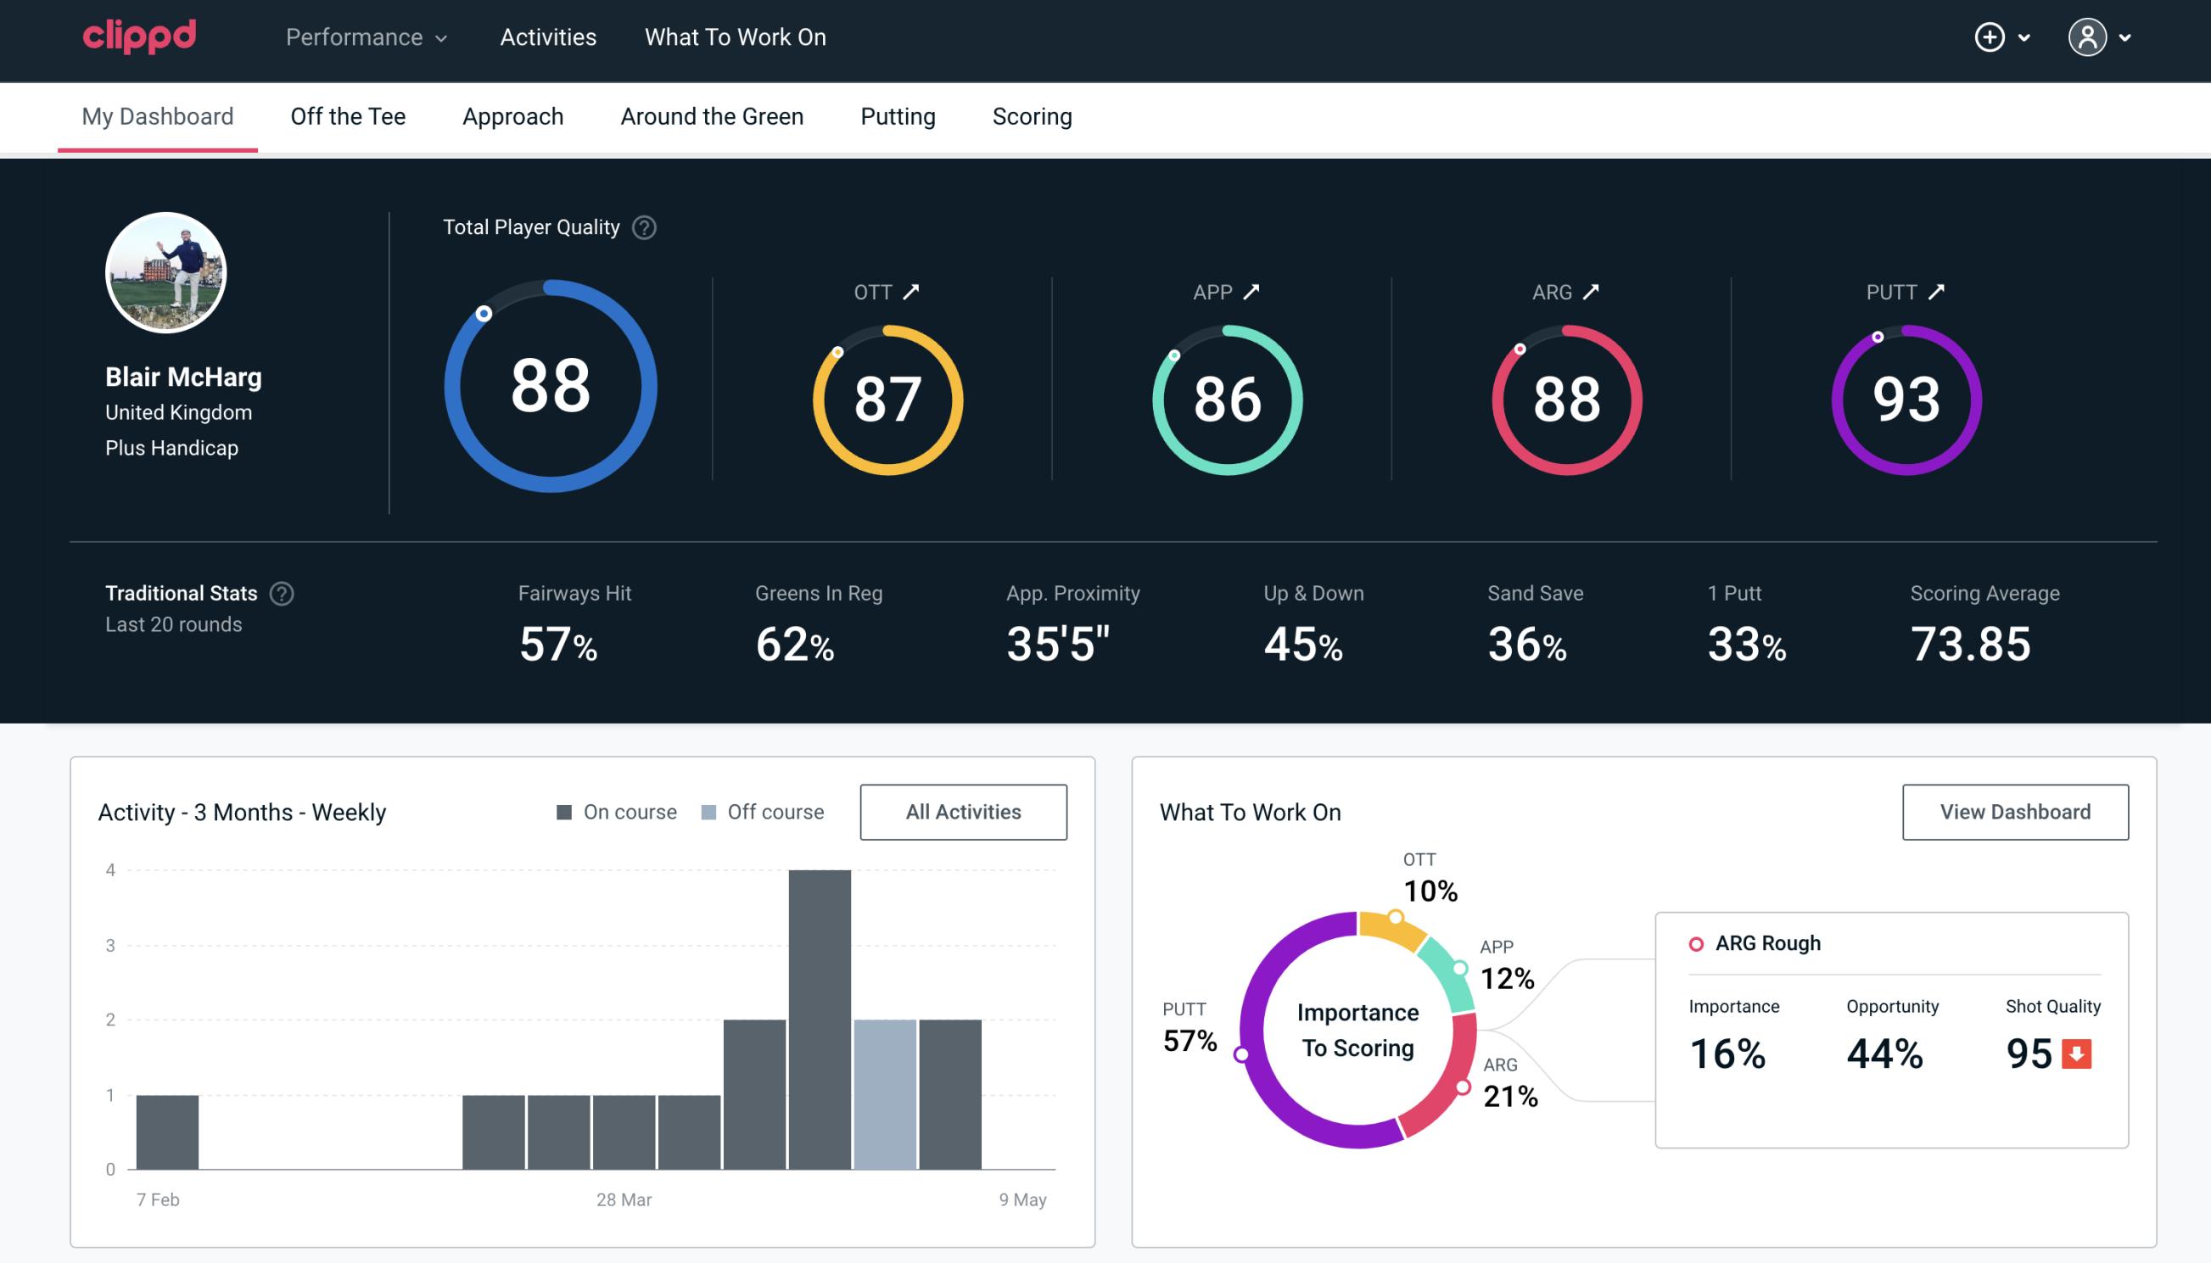Click the All Activities button
This screenshot has width=2211, height=1263.
(963, 811)
